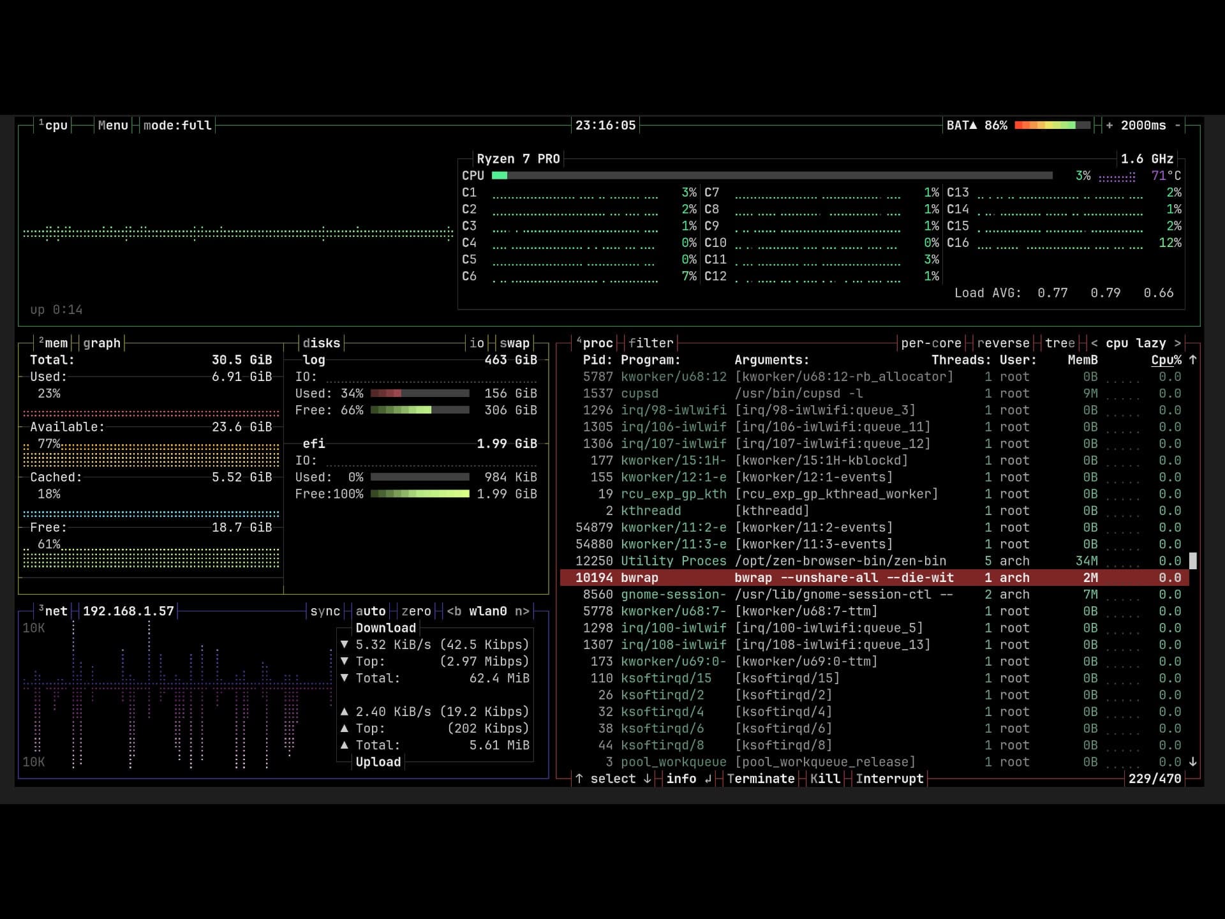This screenshot has width=1225, height=919.
Task: Click the plus to increase update interval
Action: tap(1110, 125)
